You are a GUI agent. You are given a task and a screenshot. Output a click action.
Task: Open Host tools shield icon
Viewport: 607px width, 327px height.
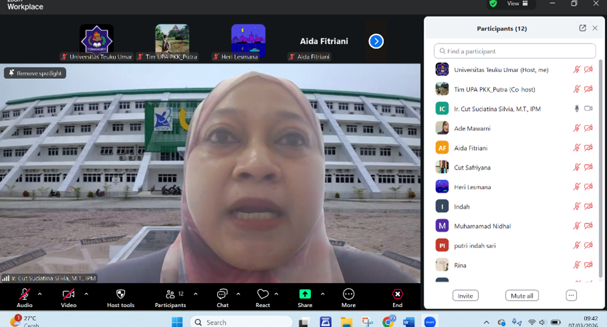pos(120,294)
